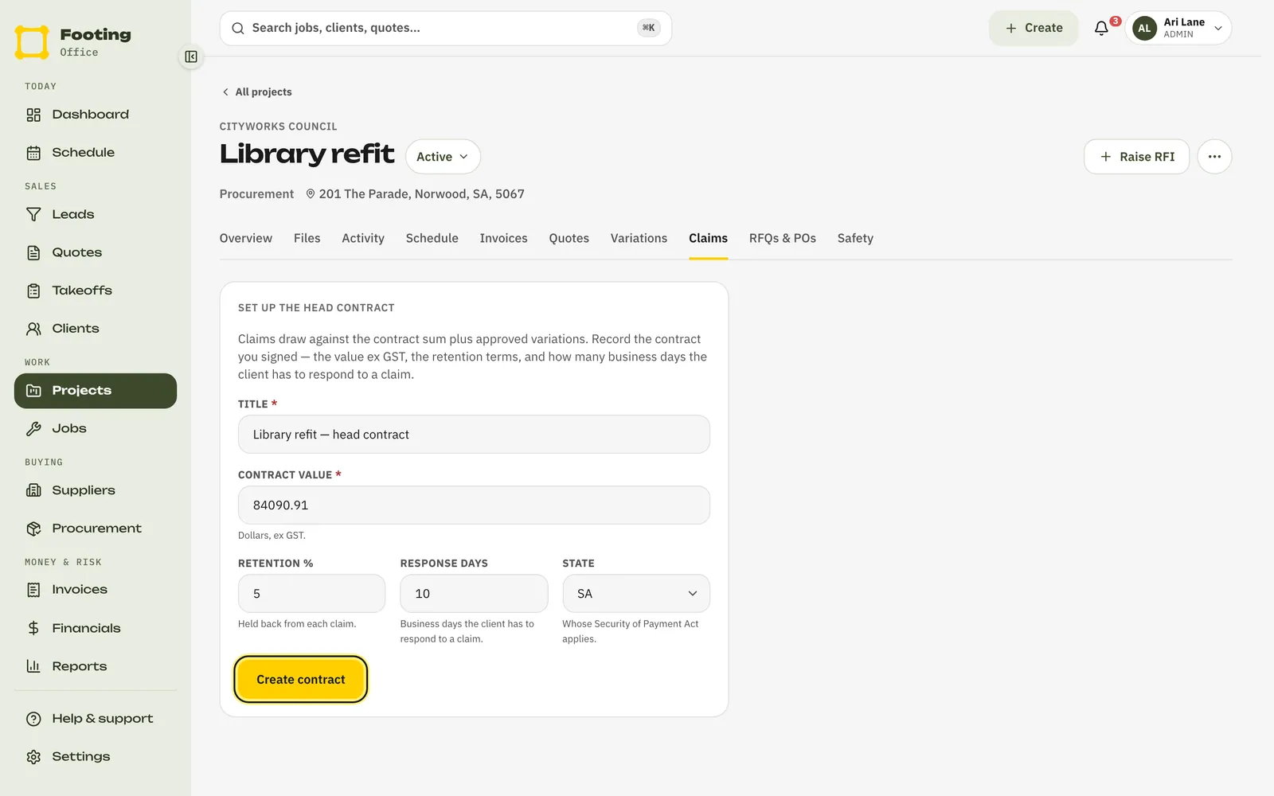Viewport: 1274px width, 796px height.
Task: Focus the search jobs, clients, quotes field
Action: [x=446, y=28]
